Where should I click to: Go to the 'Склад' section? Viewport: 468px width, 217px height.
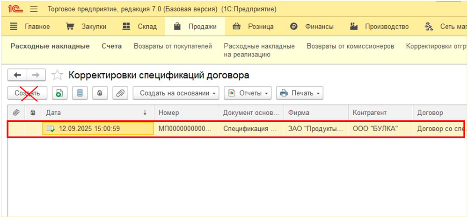(139, 27)
